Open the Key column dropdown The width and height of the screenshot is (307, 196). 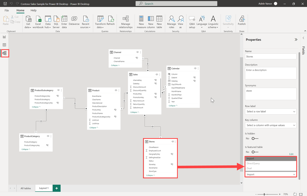(271, 125)
